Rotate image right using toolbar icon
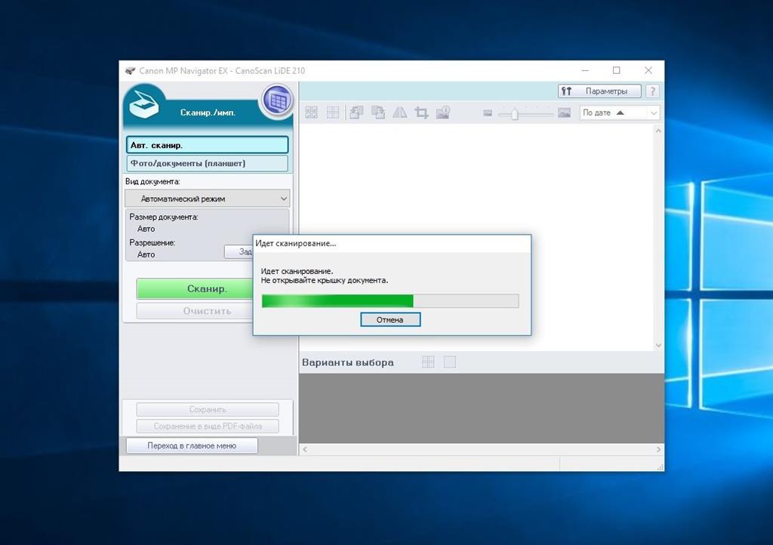 [x=378, y=112]
